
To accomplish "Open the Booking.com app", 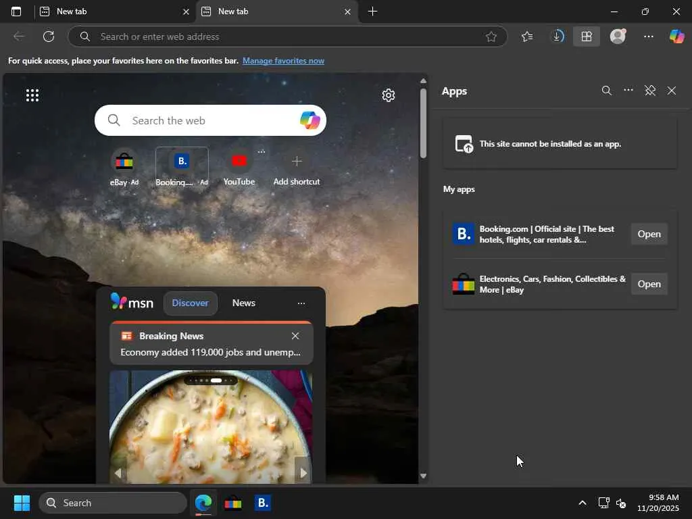I will (x=649, y=234).
